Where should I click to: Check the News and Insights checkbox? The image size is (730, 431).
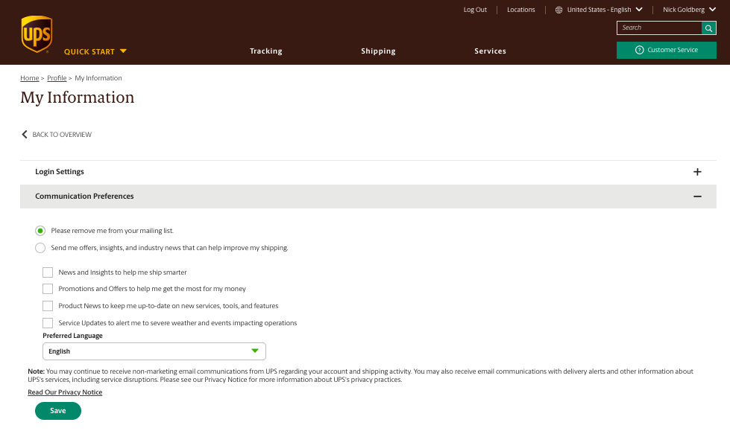coord(48,272)
